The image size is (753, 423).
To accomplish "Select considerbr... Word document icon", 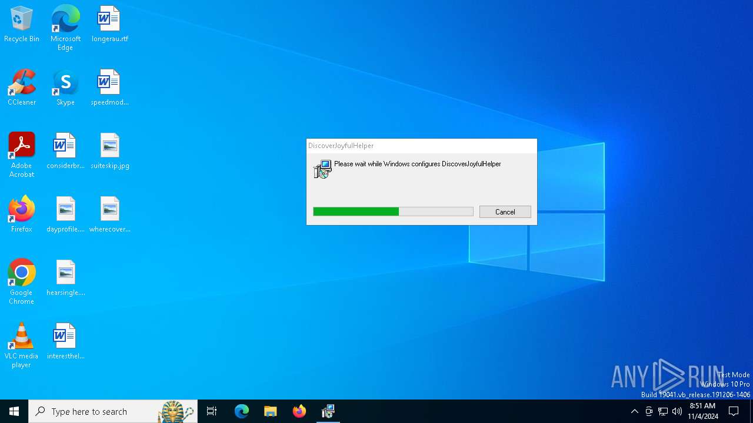I will [x=65, y=152].
